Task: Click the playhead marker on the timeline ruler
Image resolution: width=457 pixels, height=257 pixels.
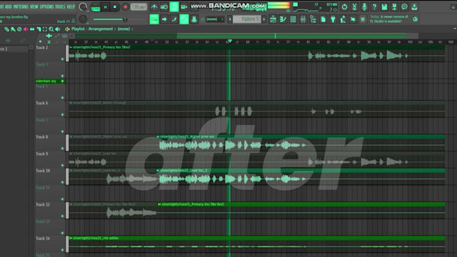Action: point(230,42)
